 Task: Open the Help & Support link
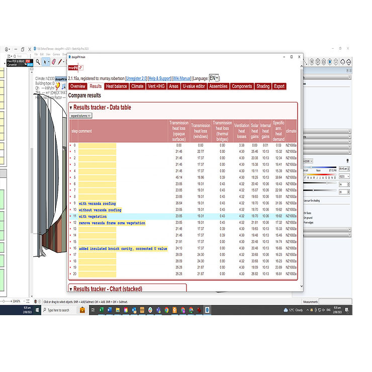point(160,78)
